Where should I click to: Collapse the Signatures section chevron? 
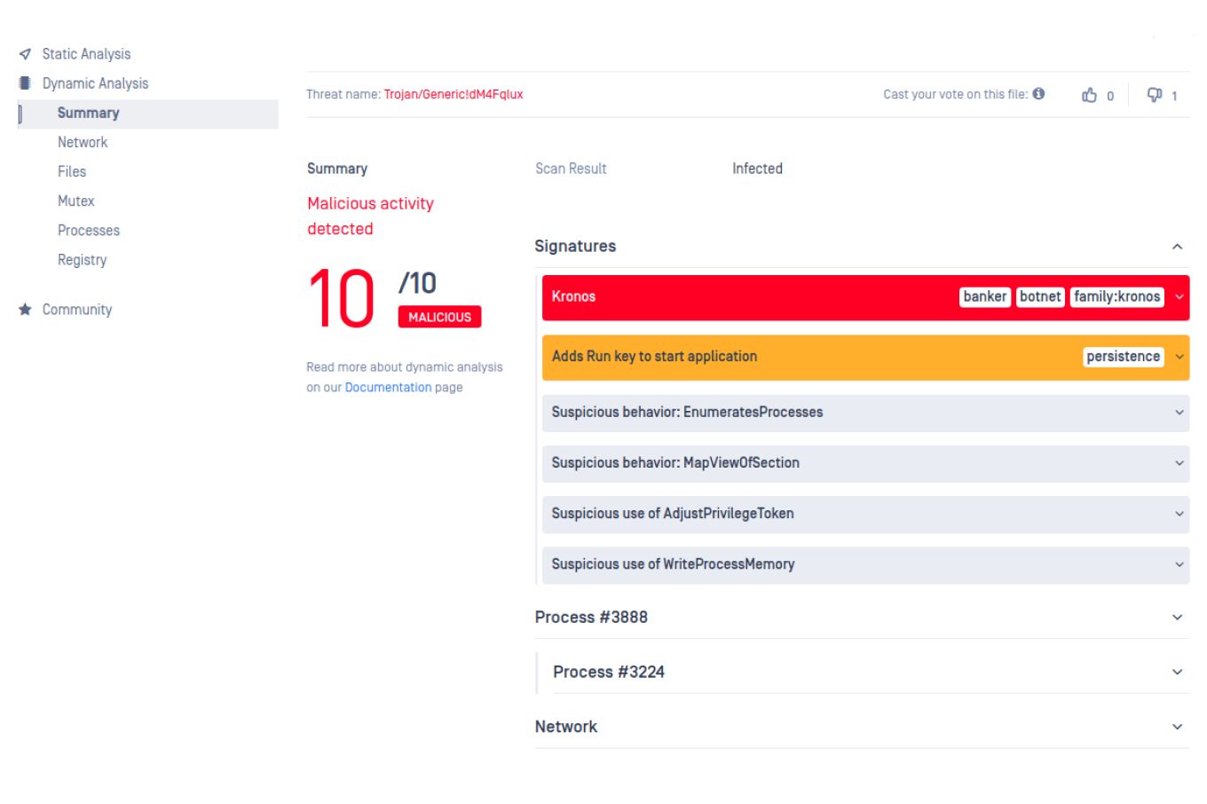point(1177,247)
